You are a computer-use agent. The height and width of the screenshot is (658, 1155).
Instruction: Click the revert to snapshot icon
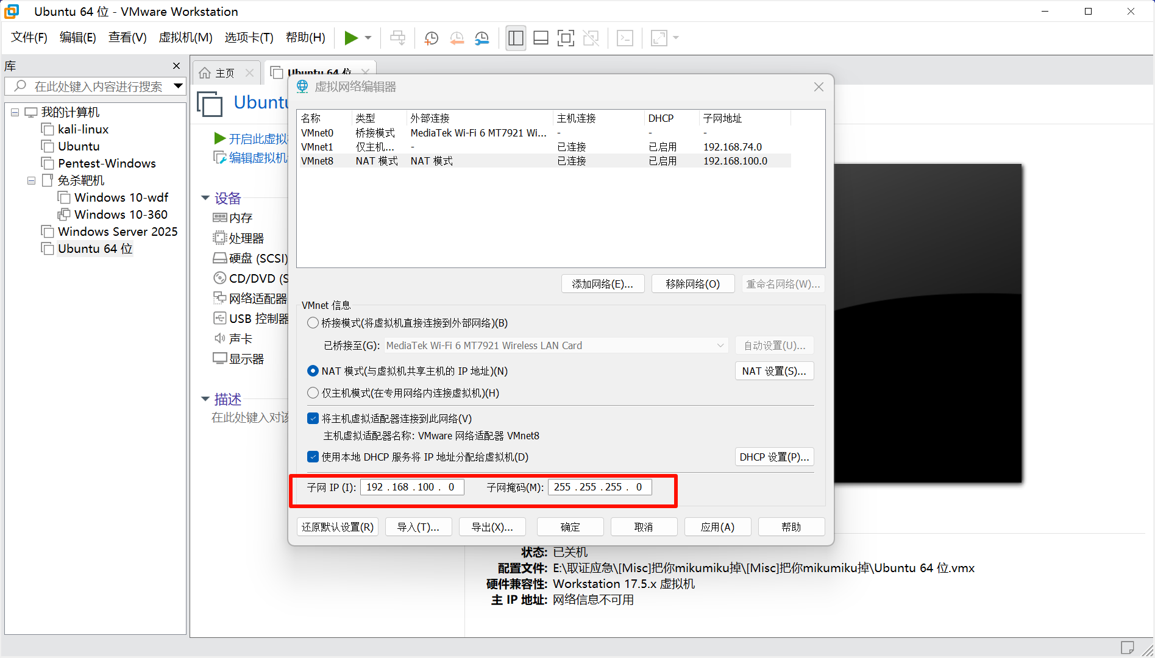[457, 38]
